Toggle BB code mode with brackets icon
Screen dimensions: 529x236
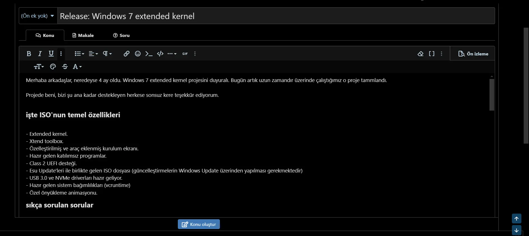coord(432,54)
